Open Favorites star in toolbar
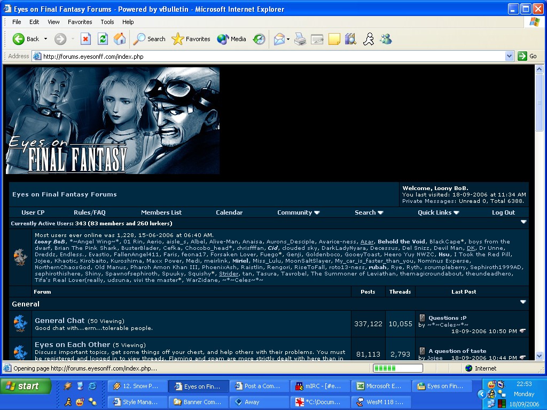The width and height of the screenshot is (547, 410). click(191, 39)
